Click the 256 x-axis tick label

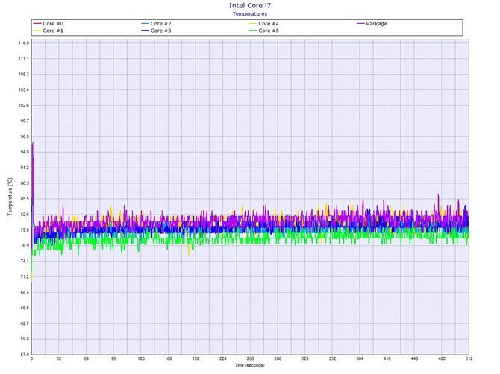tap(250, 358)
